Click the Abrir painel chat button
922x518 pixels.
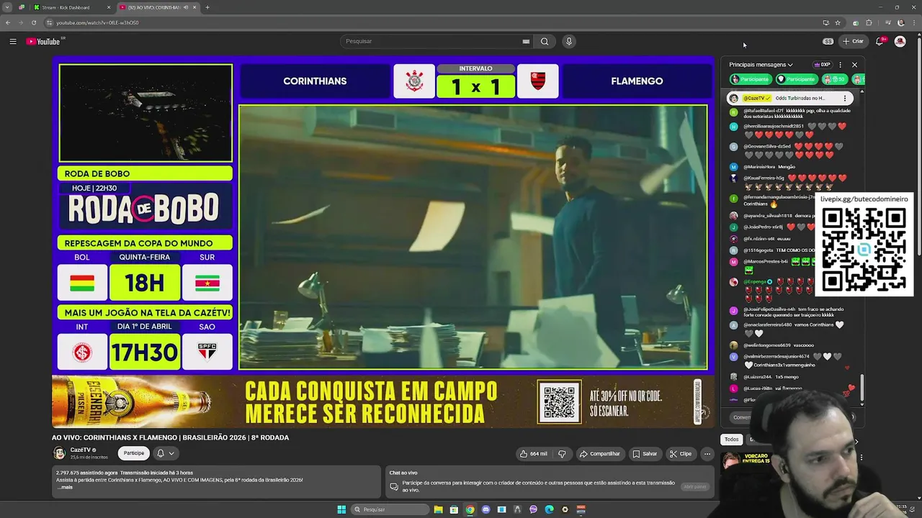tap(695, 487)
